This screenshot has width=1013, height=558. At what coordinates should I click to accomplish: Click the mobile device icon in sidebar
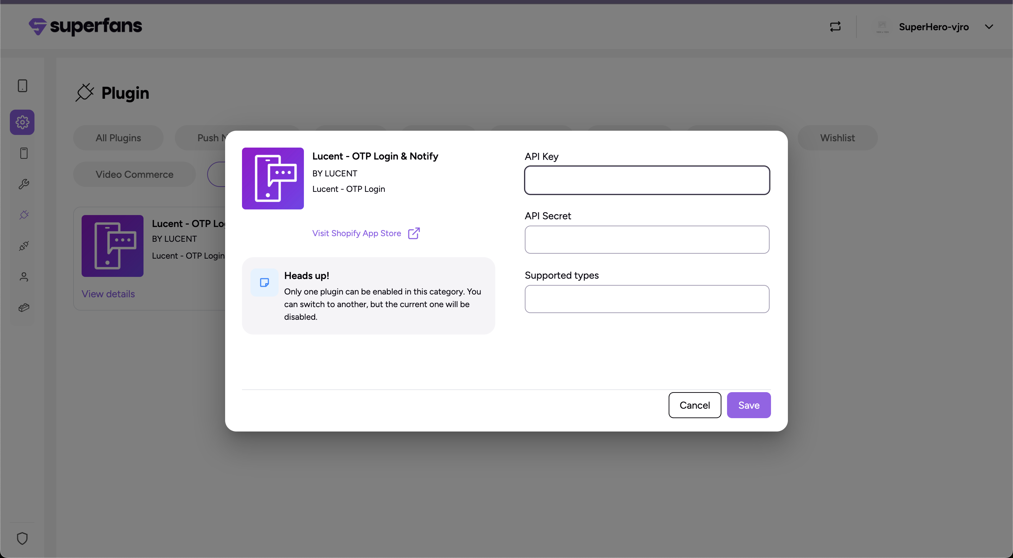pos(23,86)
